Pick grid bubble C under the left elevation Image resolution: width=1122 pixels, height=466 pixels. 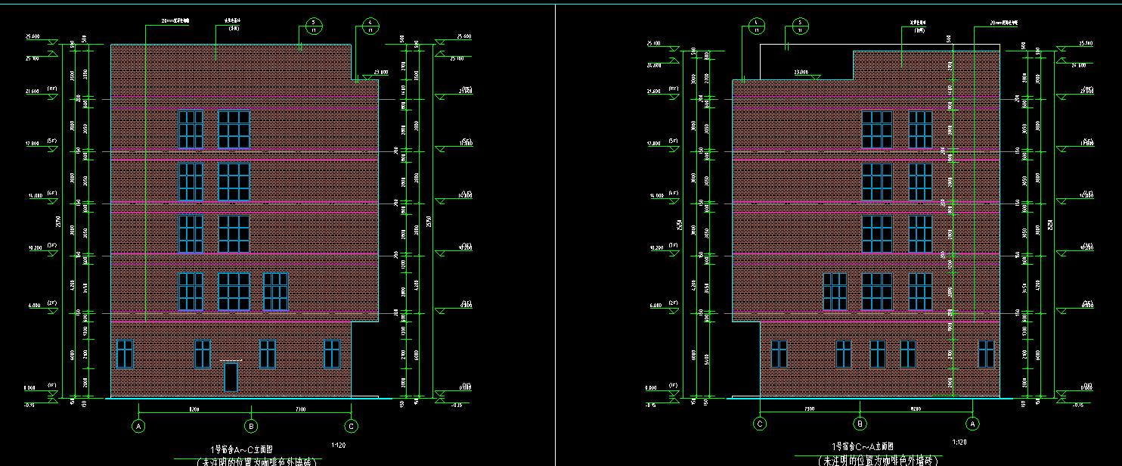351,427
